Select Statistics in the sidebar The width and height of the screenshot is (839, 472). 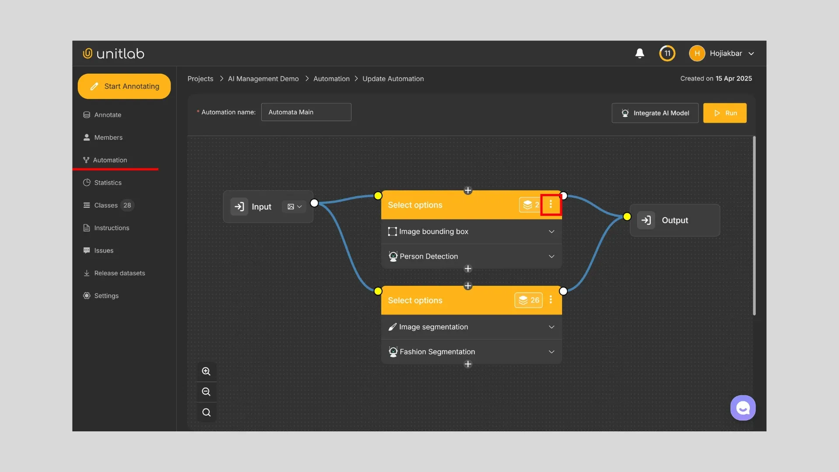(108, 183)
